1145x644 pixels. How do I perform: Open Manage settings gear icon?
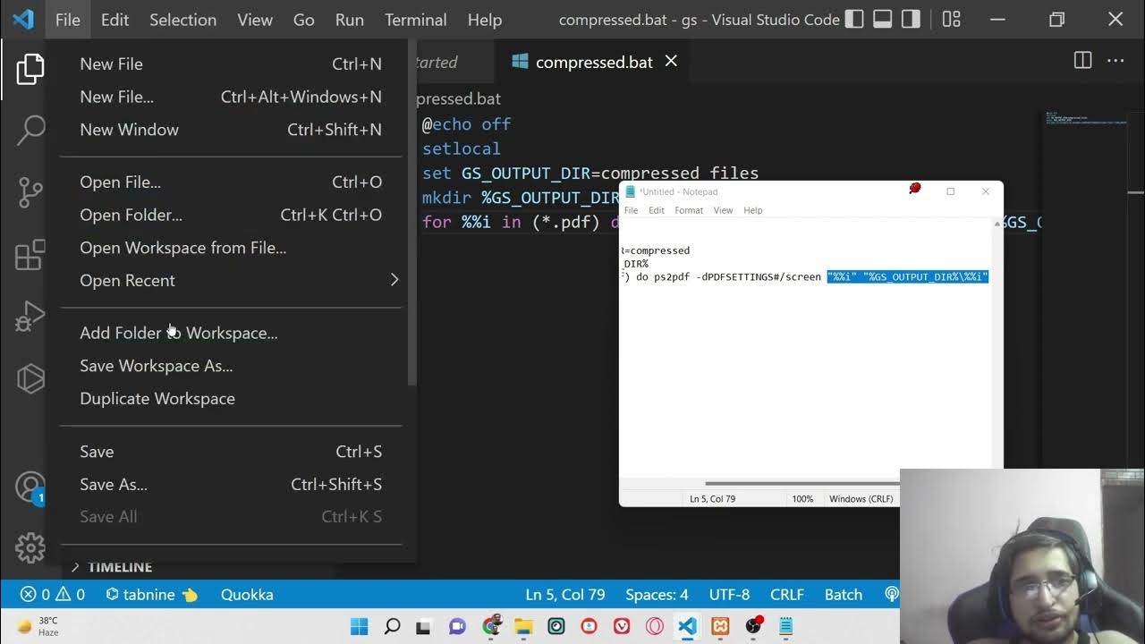click(30, 547)
